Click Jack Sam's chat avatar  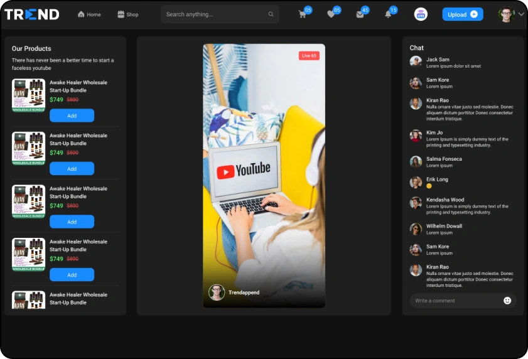(x=416, y=62)
